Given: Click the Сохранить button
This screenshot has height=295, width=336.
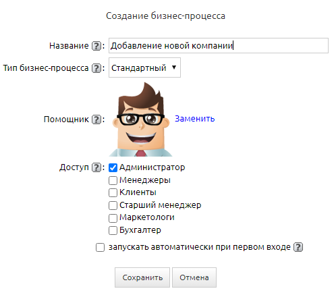Looking at the screenshot, I should (x=142, y=277).
